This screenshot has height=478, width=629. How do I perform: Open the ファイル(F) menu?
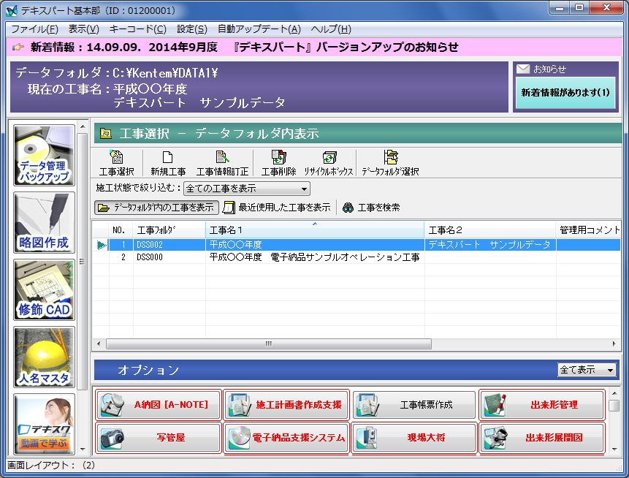pyautogui.click(x=34, y=29)
